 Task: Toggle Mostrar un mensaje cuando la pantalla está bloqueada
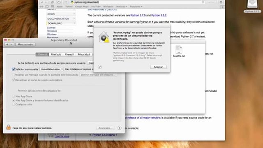pyautogui.click(x=13, y=75)
